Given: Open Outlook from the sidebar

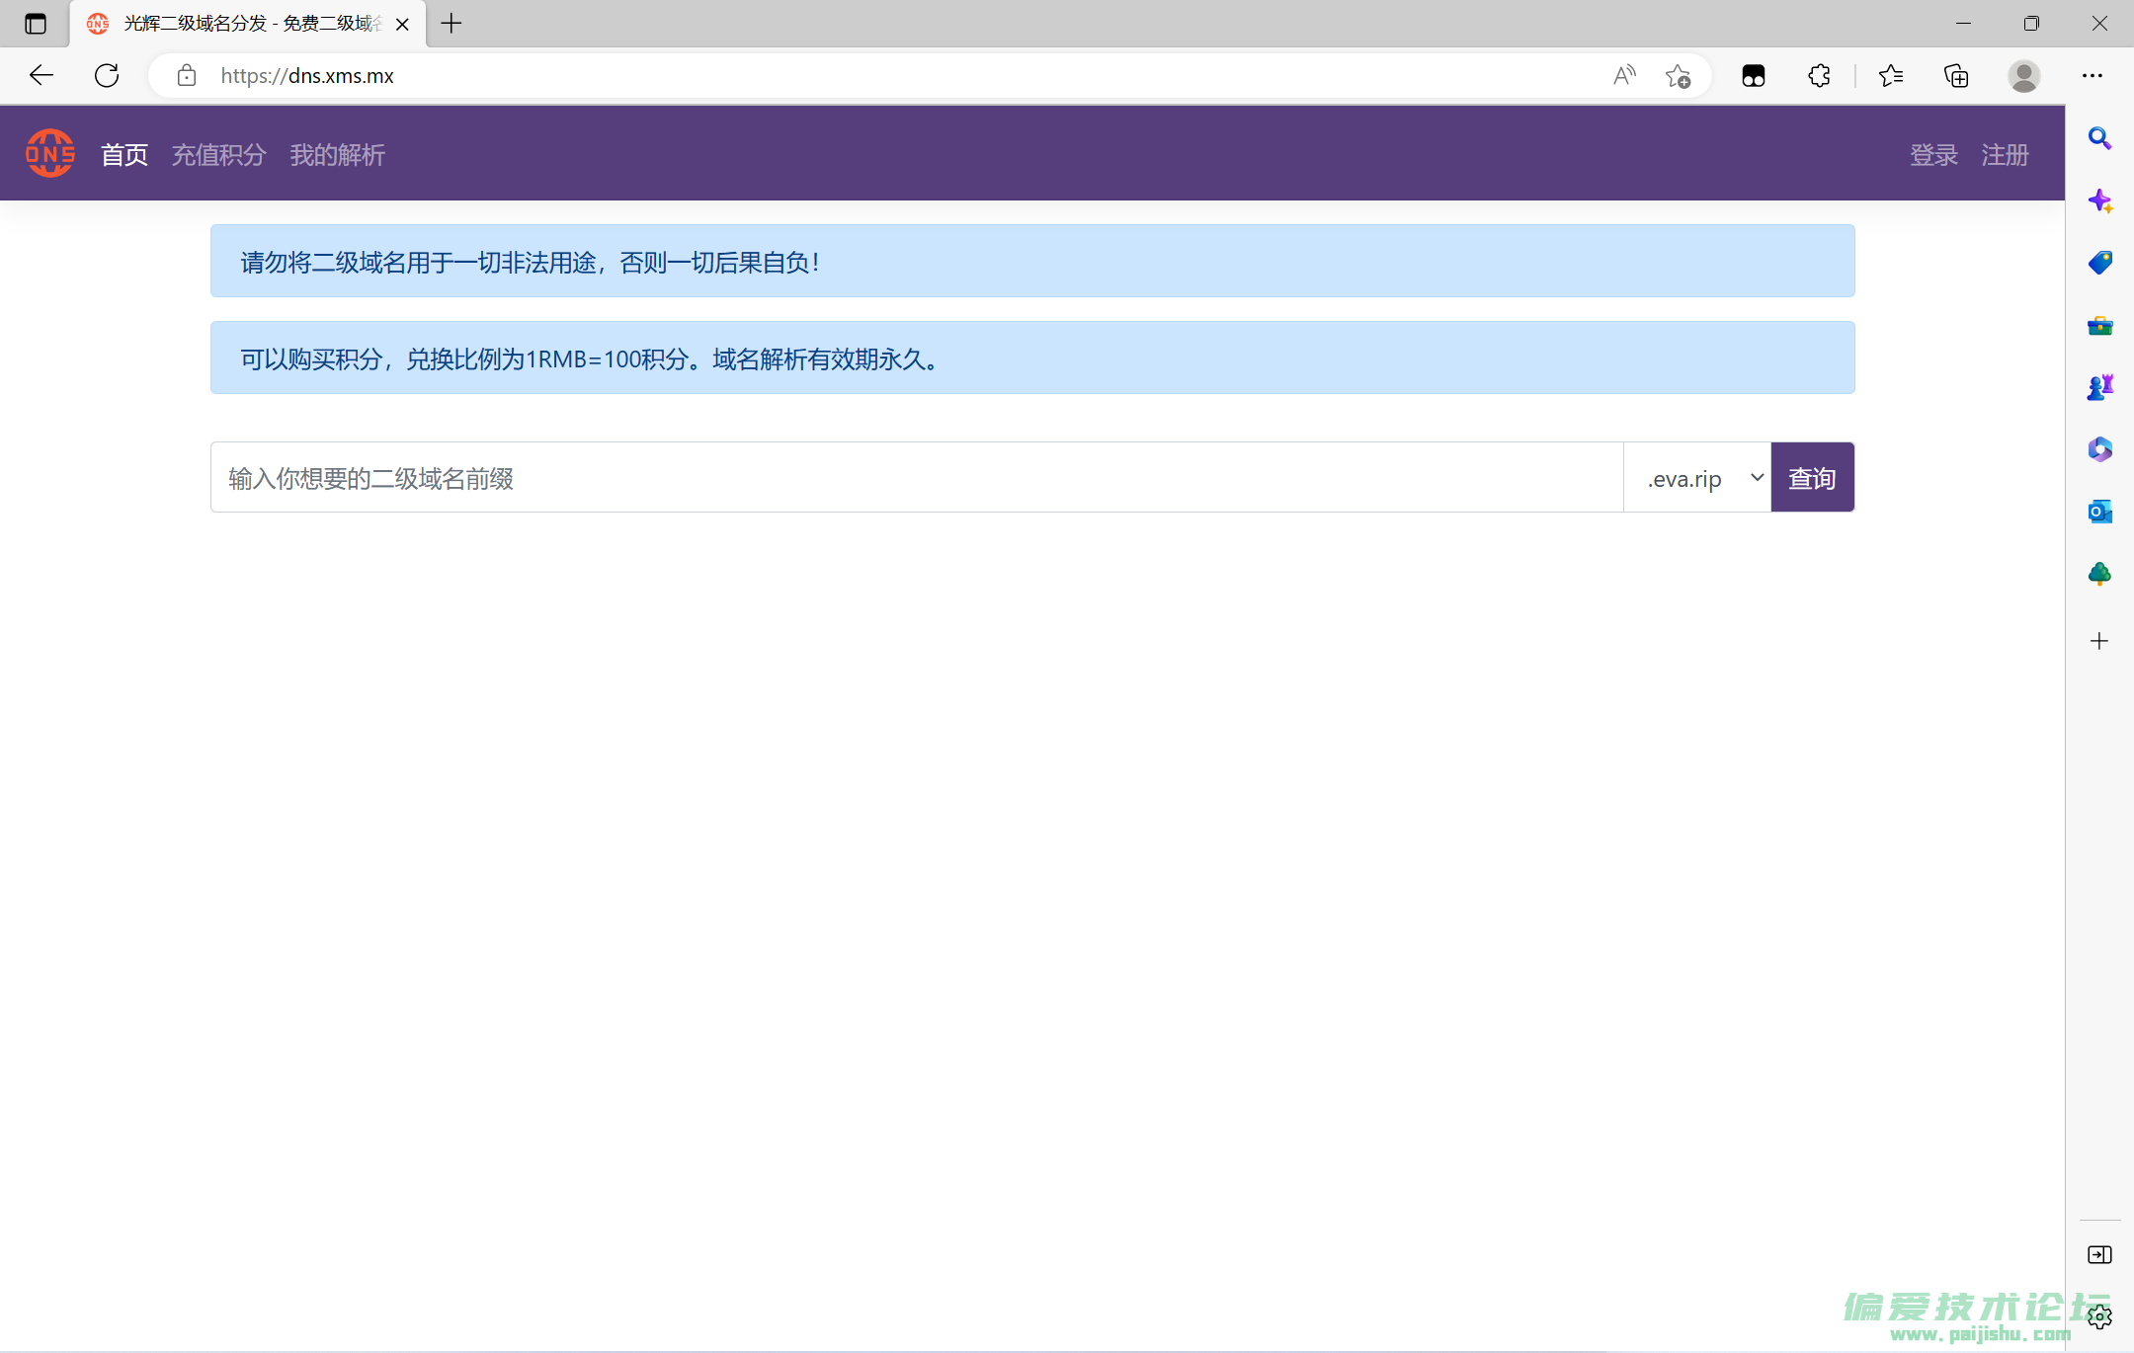Looking at the screenshot, I should click(x=2100, y=513).
